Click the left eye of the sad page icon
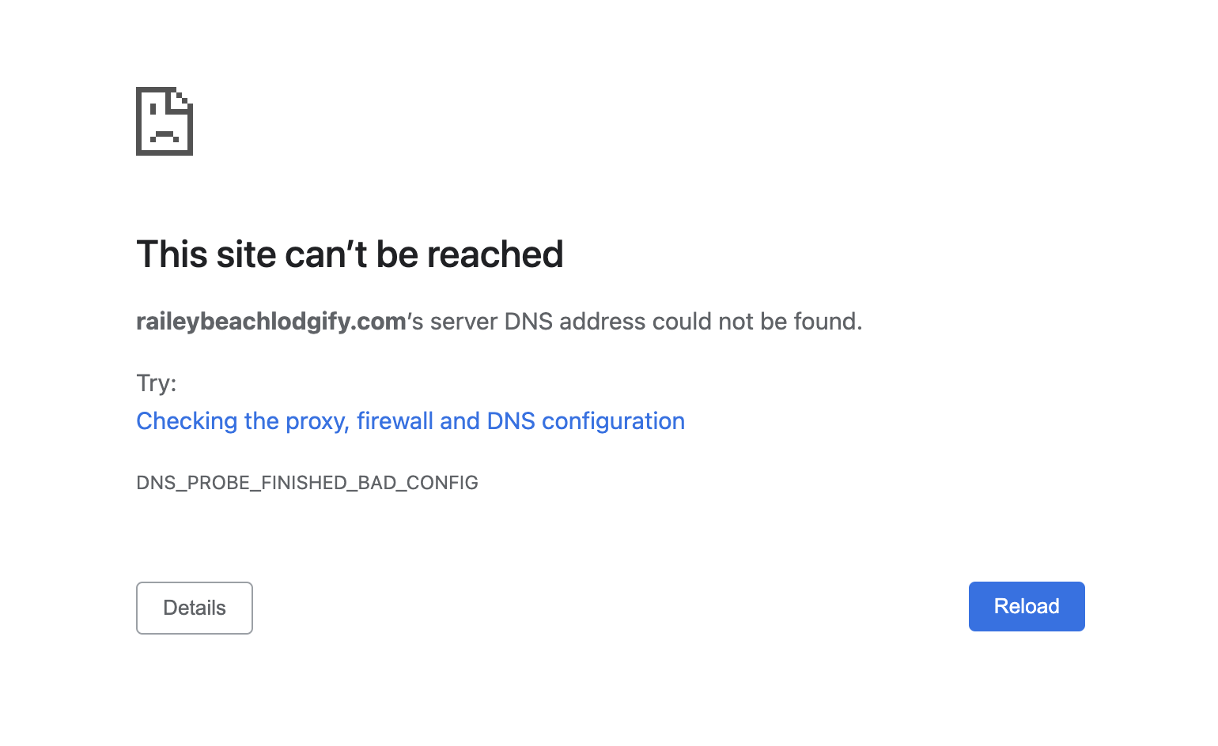1218x746 pixels. pos(153,108)
